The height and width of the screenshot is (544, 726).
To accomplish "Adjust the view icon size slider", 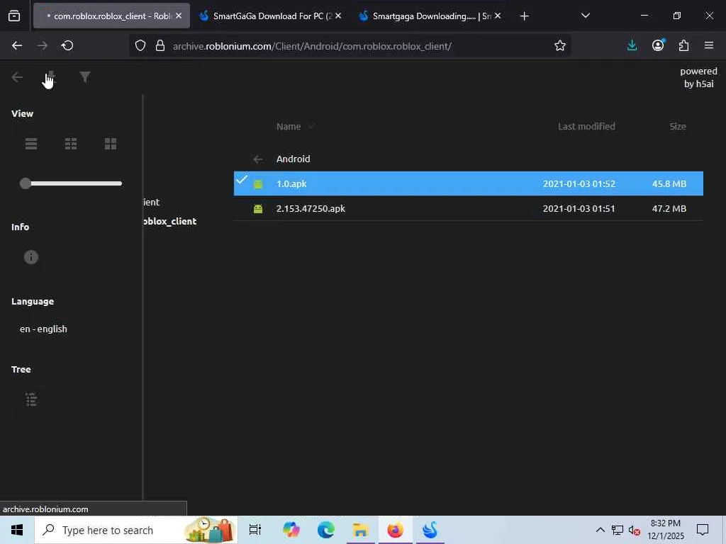I will [71, 183].
